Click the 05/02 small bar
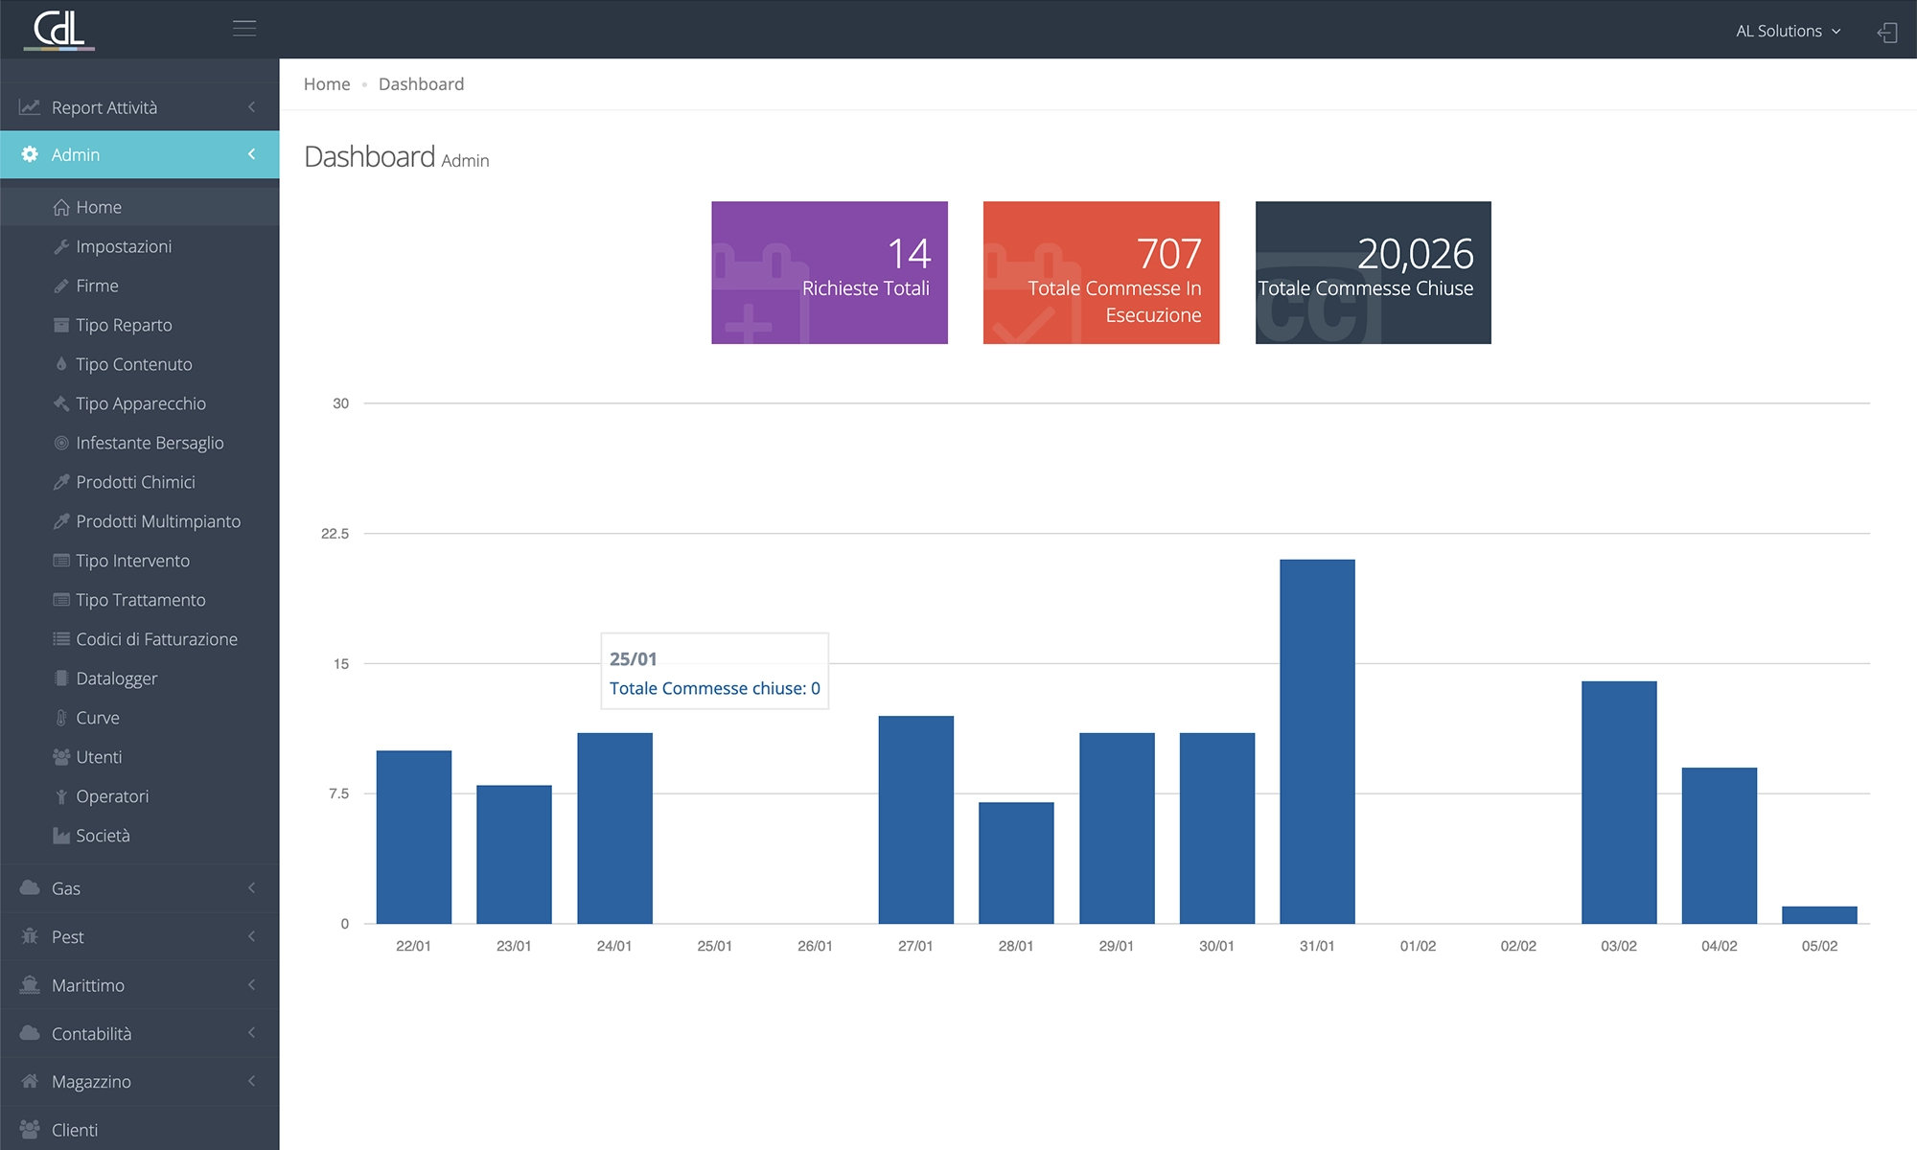This screenshot has height=1150, width=1917. 1819,915
